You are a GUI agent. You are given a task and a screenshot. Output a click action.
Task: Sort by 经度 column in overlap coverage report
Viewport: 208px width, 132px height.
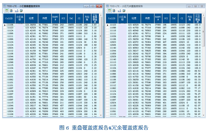click(x=31, y=18)
